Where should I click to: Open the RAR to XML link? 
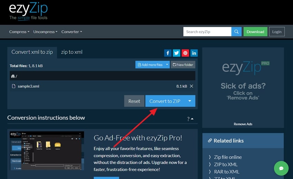point(227,172)
